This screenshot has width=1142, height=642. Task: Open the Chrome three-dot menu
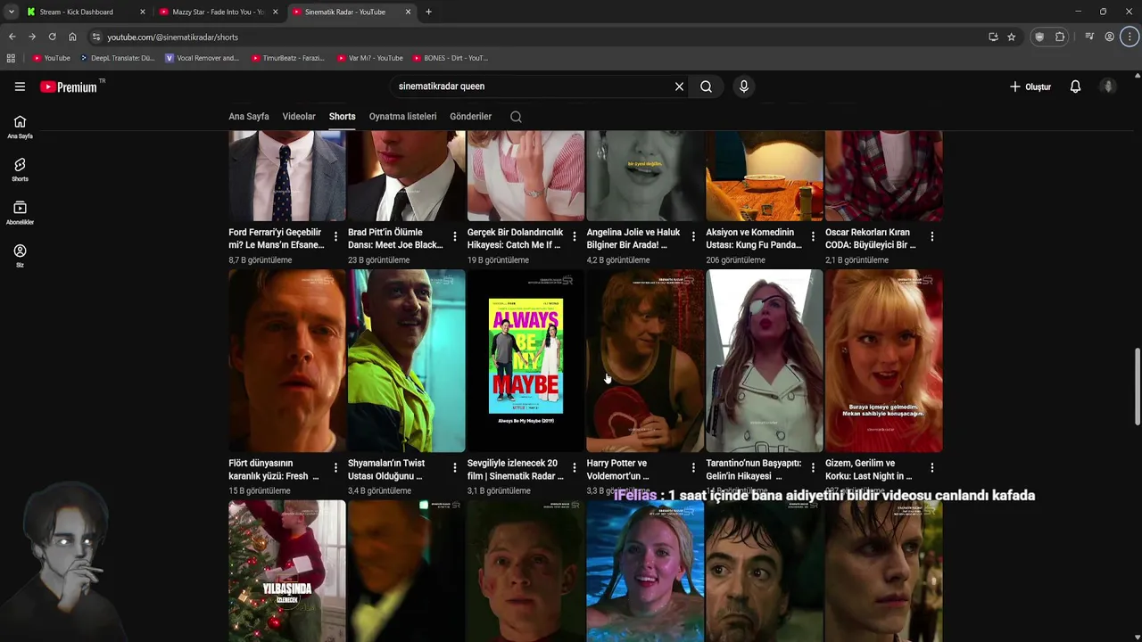click(x=1130, y=37)
